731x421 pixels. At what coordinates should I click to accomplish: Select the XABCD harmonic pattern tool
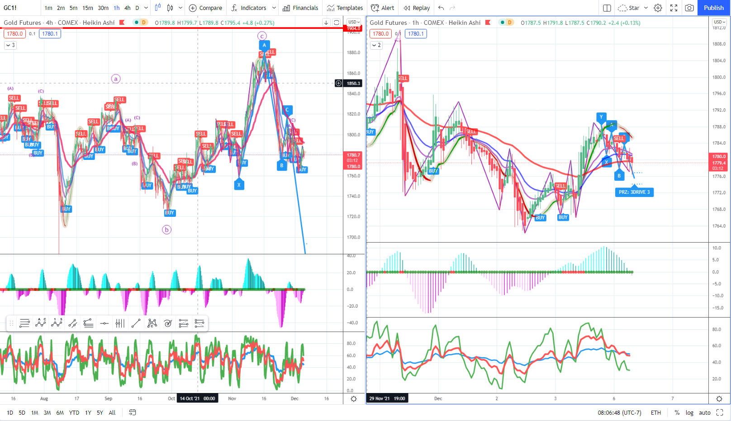pos(152,323)
